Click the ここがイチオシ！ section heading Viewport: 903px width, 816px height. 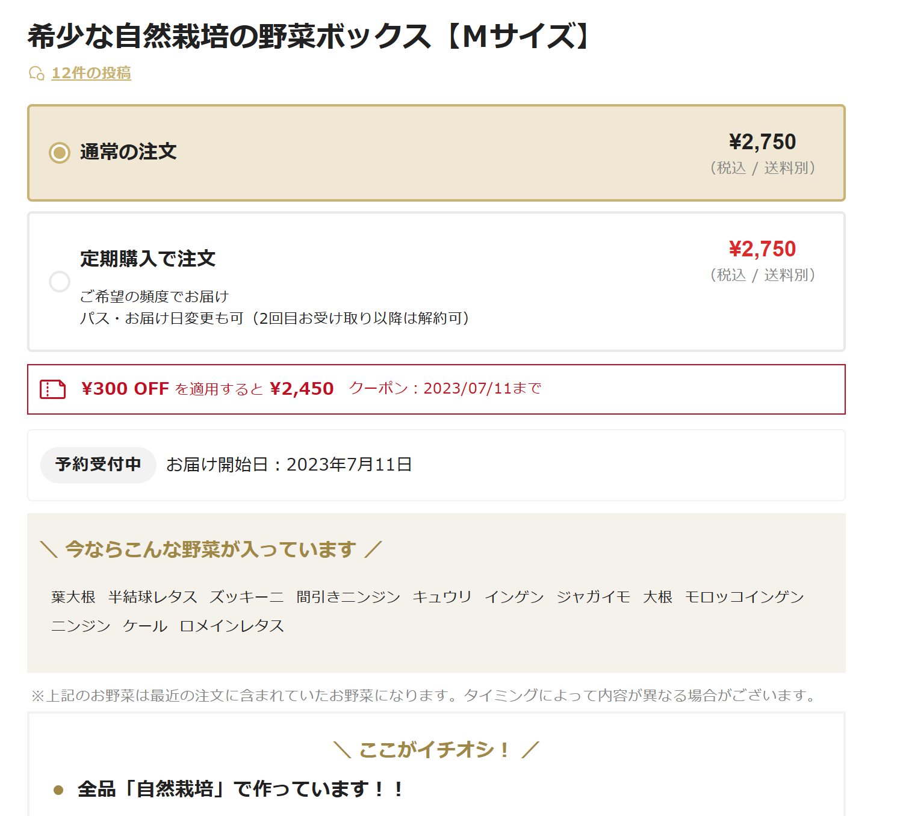click(436, 750)
